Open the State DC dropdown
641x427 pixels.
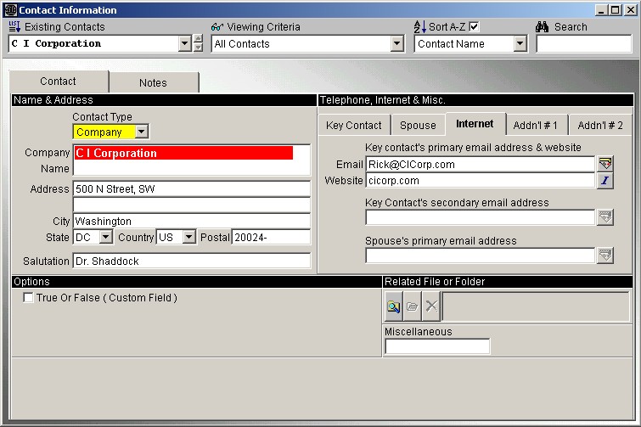point(105,237)
